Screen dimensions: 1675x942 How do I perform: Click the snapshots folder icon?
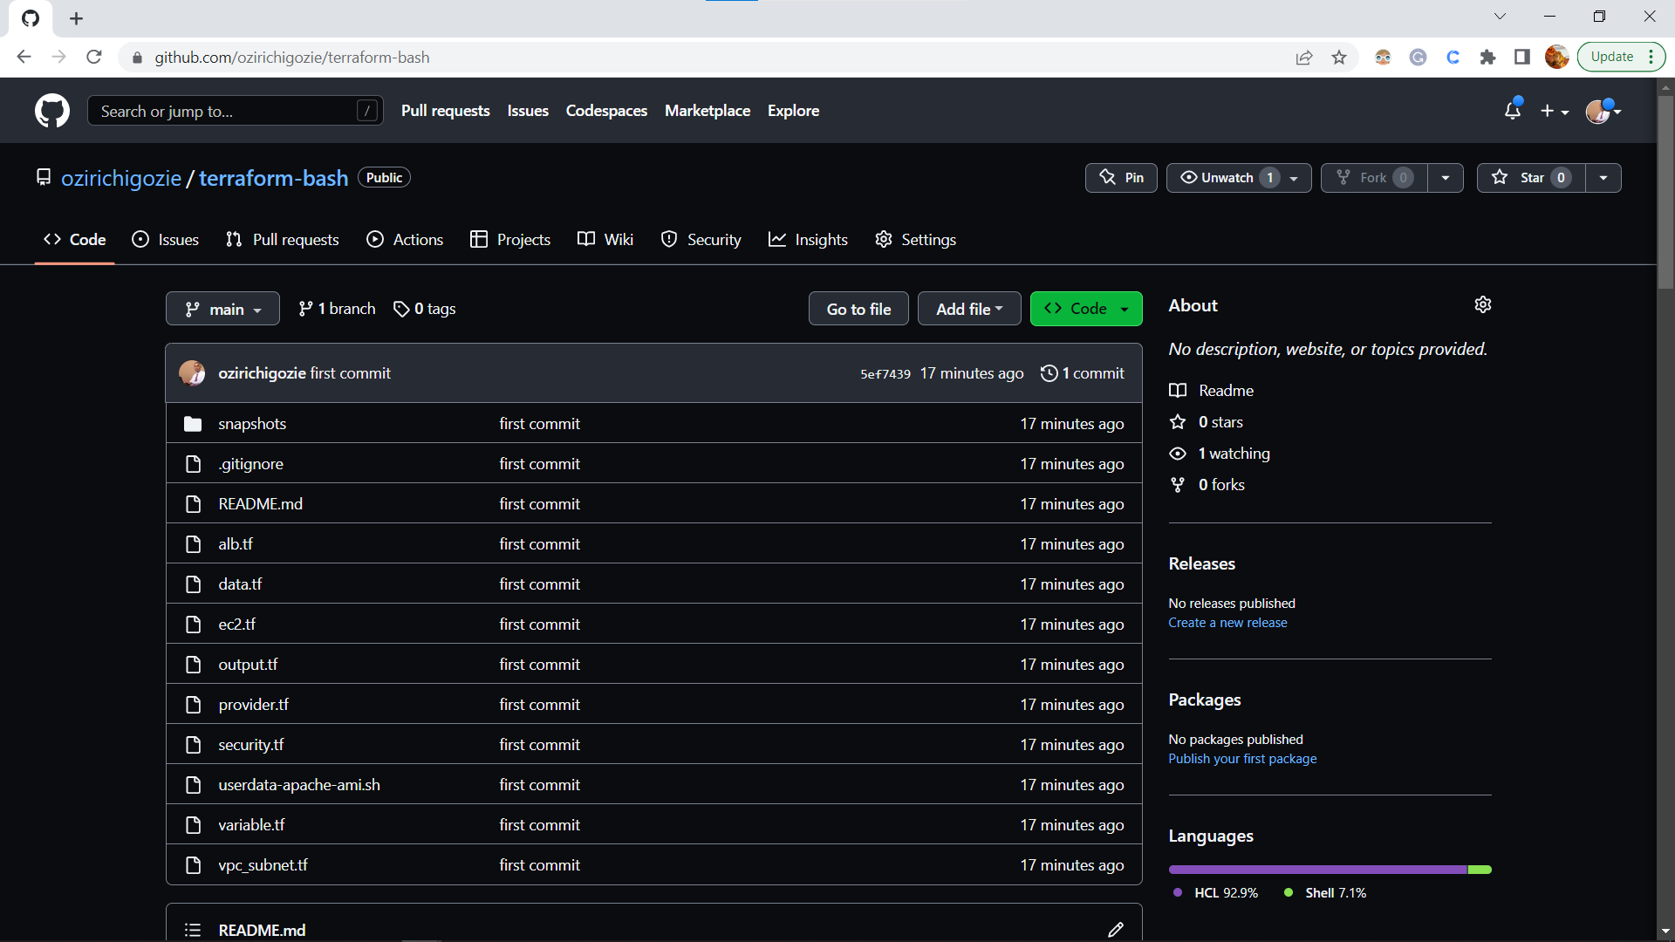(x=193, y=424)
